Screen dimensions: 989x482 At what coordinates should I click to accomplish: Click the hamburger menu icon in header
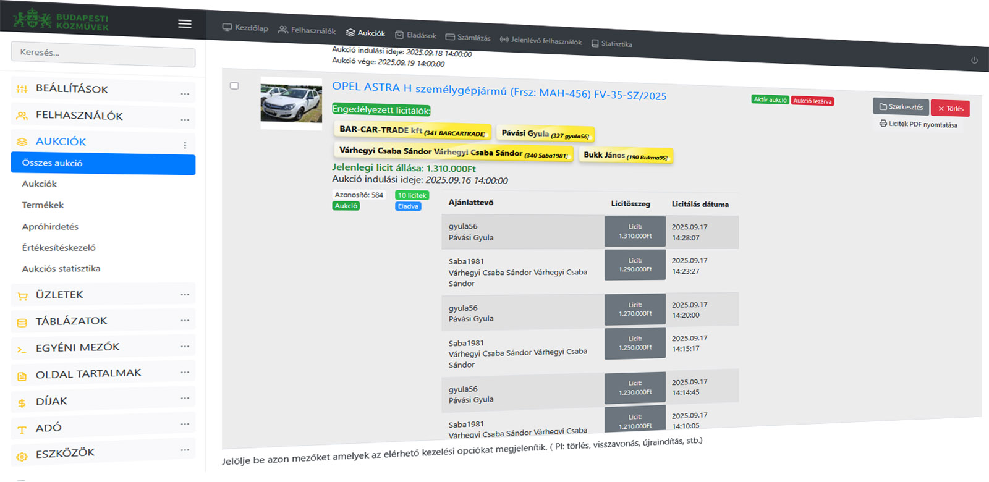[x=184, y=24]
